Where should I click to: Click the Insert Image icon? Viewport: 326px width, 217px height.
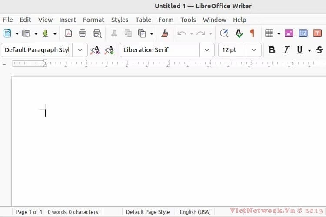pos(289,33)
